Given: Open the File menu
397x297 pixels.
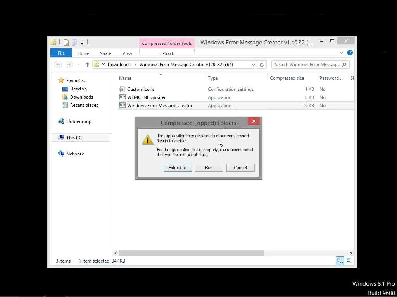Looking at the screenshot, I should [61, 53].
